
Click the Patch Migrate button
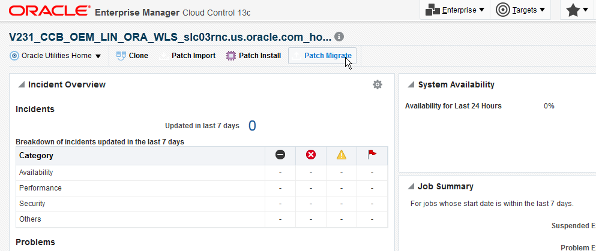(322, 56)
